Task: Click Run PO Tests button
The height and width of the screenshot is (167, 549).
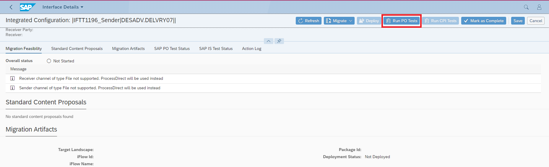Action: coord(402,21)
